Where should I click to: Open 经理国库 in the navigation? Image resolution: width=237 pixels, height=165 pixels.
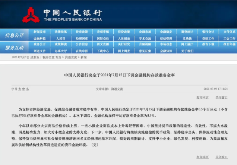tap(82, 38)
